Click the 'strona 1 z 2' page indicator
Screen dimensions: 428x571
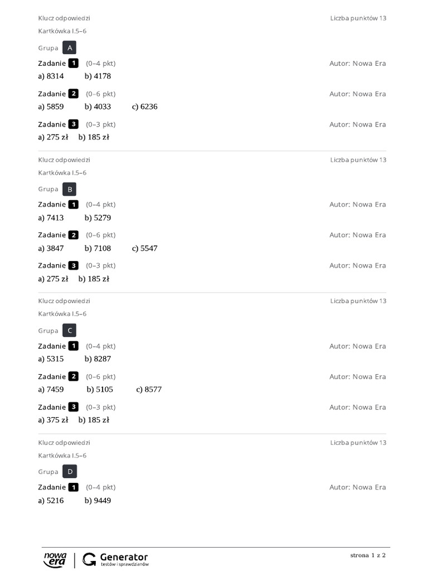(x=368, y=555)
